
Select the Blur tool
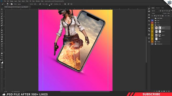2,39
